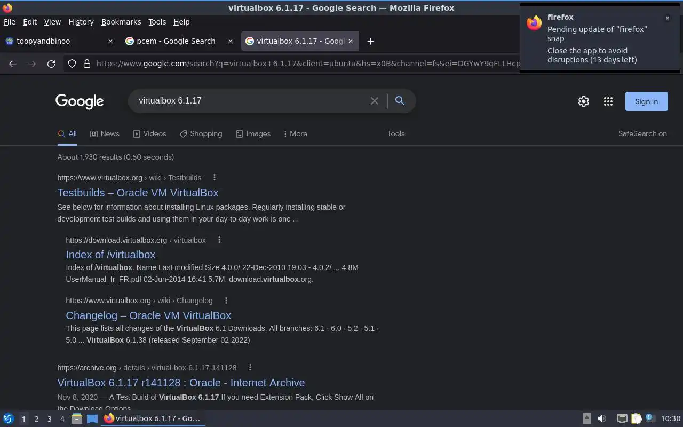Open the update notifier tray icon
The height and width of the screenshot is (427, 683).
650,418
